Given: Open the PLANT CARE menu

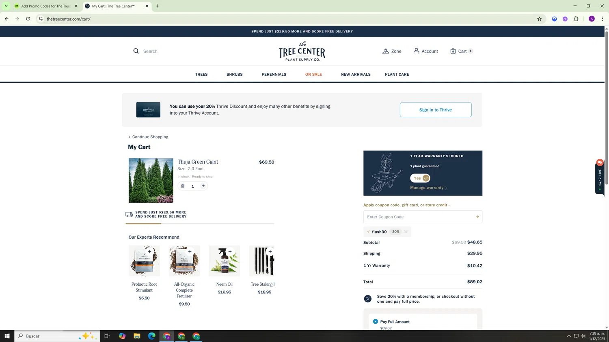Looking at the screenshot, I should pos(397,75).
